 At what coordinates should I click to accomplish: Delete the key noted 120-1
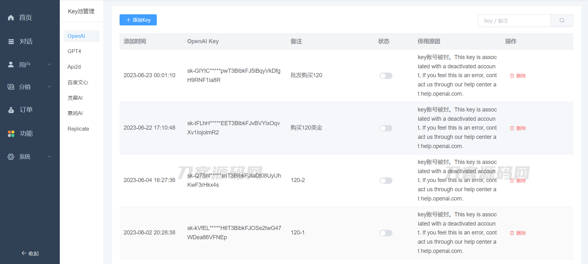pos(518,233)
